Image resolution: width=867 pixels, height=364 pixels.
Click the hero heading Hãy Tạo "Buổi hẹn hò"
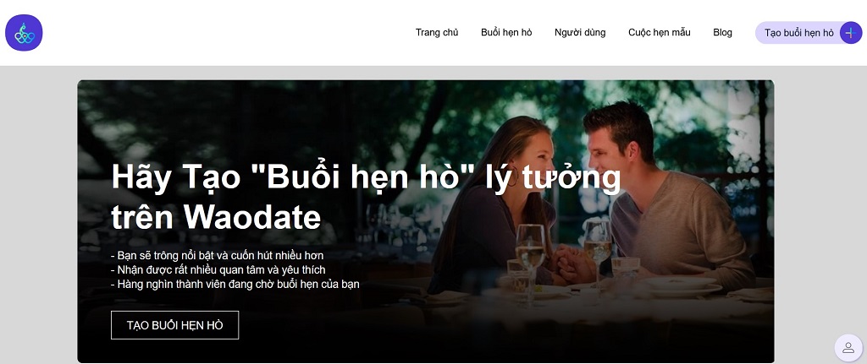286,177
